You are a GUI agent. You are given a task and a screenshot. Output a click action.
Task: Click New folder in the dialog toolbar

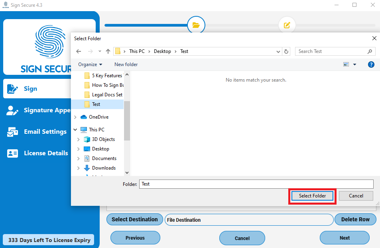[x=126, y=64]
